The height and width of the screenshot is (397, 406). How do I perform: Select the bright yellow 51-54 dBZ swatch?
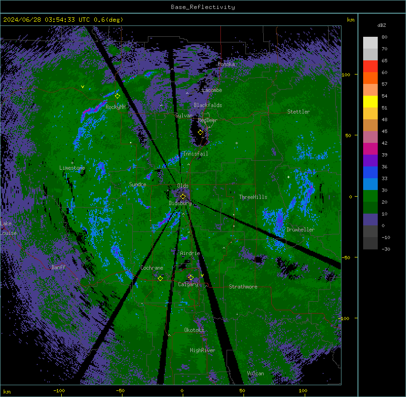click(370, 101)
